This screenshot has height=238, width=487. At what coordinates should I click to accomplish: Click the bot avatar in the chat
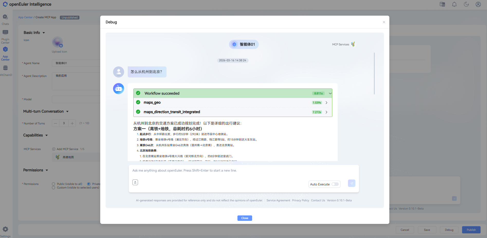pyautogui.click(x=118, y=89)
